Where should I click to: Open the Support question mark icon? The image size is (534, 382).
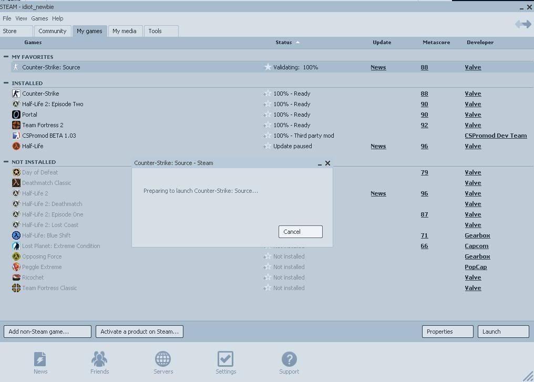point(289,359)
